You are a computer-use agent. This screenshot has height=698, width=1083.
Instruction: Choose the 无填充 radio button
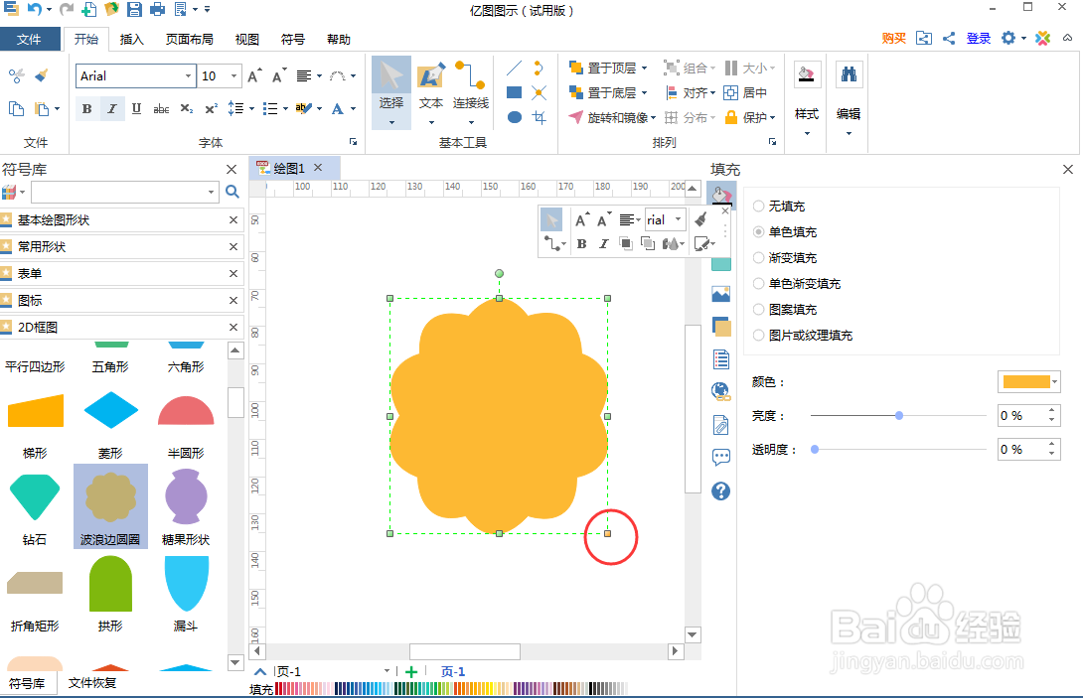758,206
